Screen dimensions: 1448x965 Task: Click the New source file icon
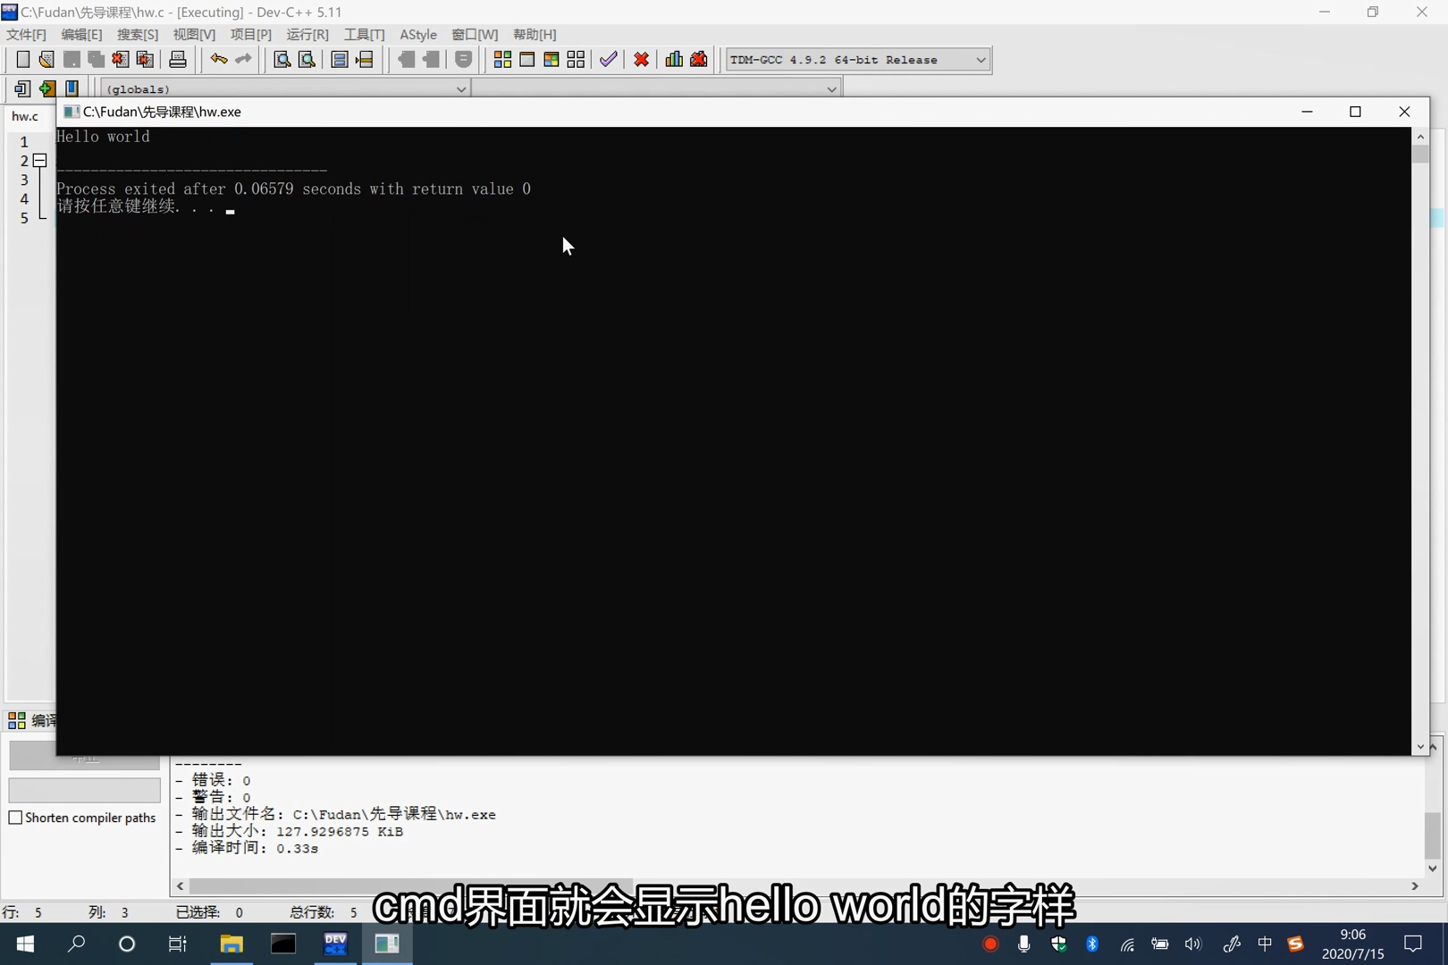pos(23,60)
